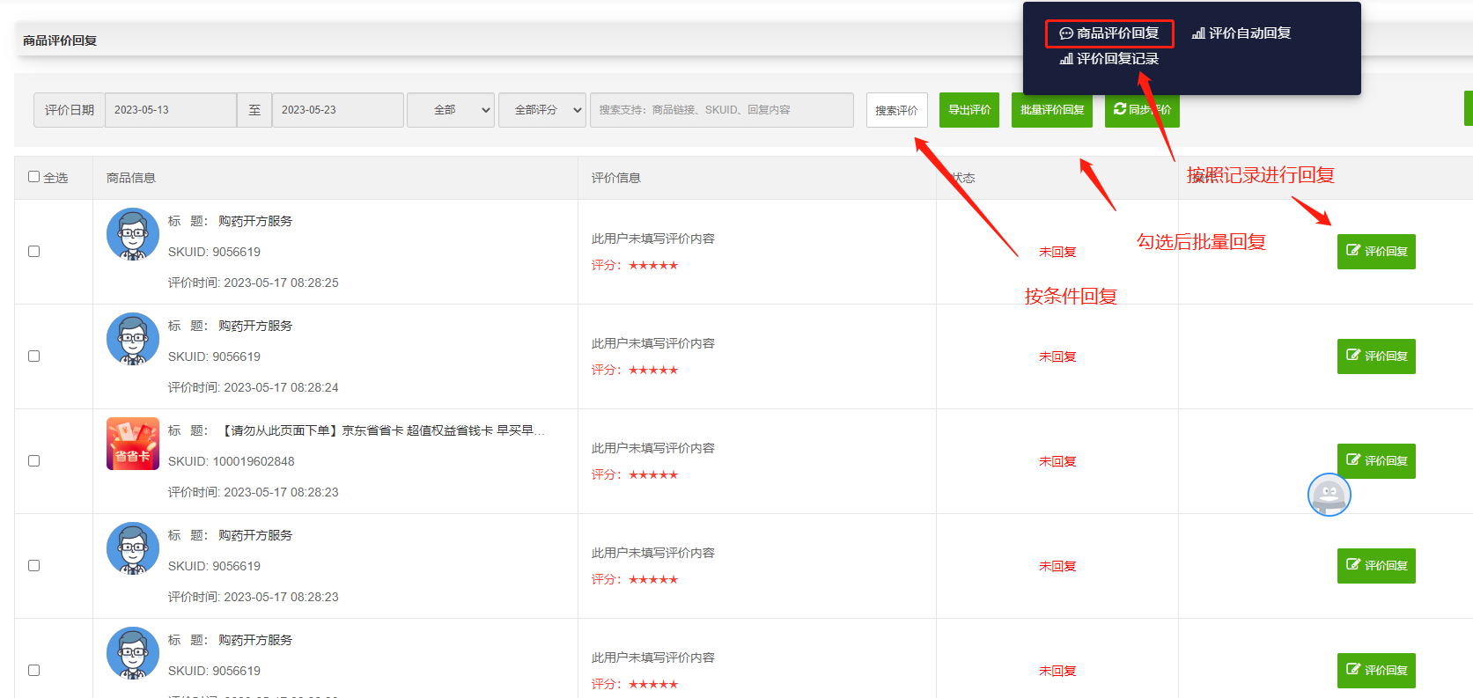Open 评价回复记录 menu item

tap(1108, 59)
